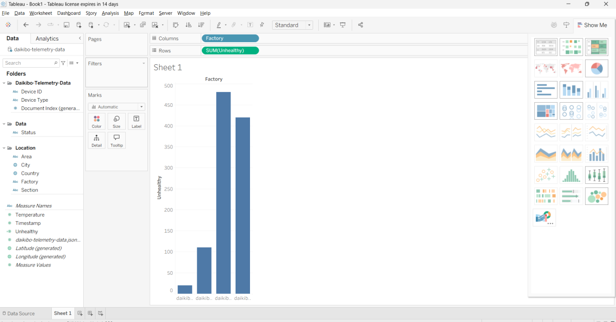Select pie chart in Show Me panel

click(596, 68)
